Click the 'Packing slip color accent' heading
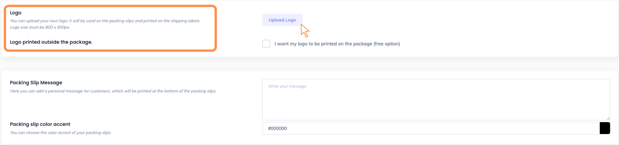619x145 pixels. (x=40, y=124)
